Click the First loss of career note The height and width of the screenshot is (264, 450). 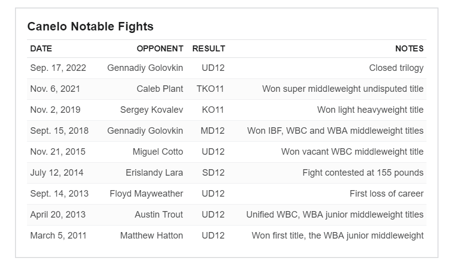[386, 194]
